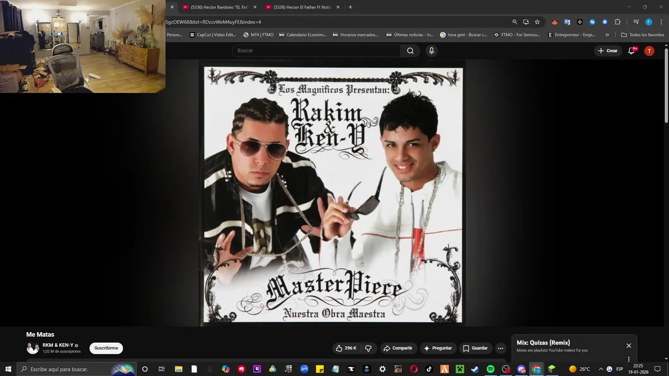The height and width of the screenshot is (376, 669).
Task: Open TikTok from taskbar
Action: click(429, 369)
